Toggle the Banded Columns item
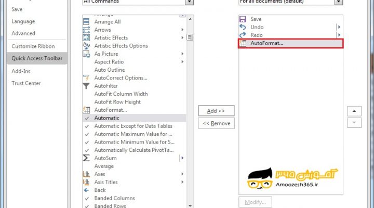The width and height of the screenshot is (374, 208). point(134,198)
